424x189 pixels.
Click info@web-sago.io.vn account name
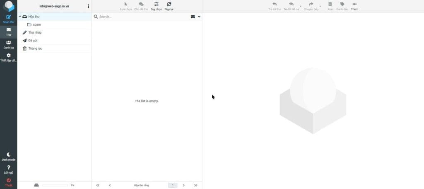tap(54, 6)
